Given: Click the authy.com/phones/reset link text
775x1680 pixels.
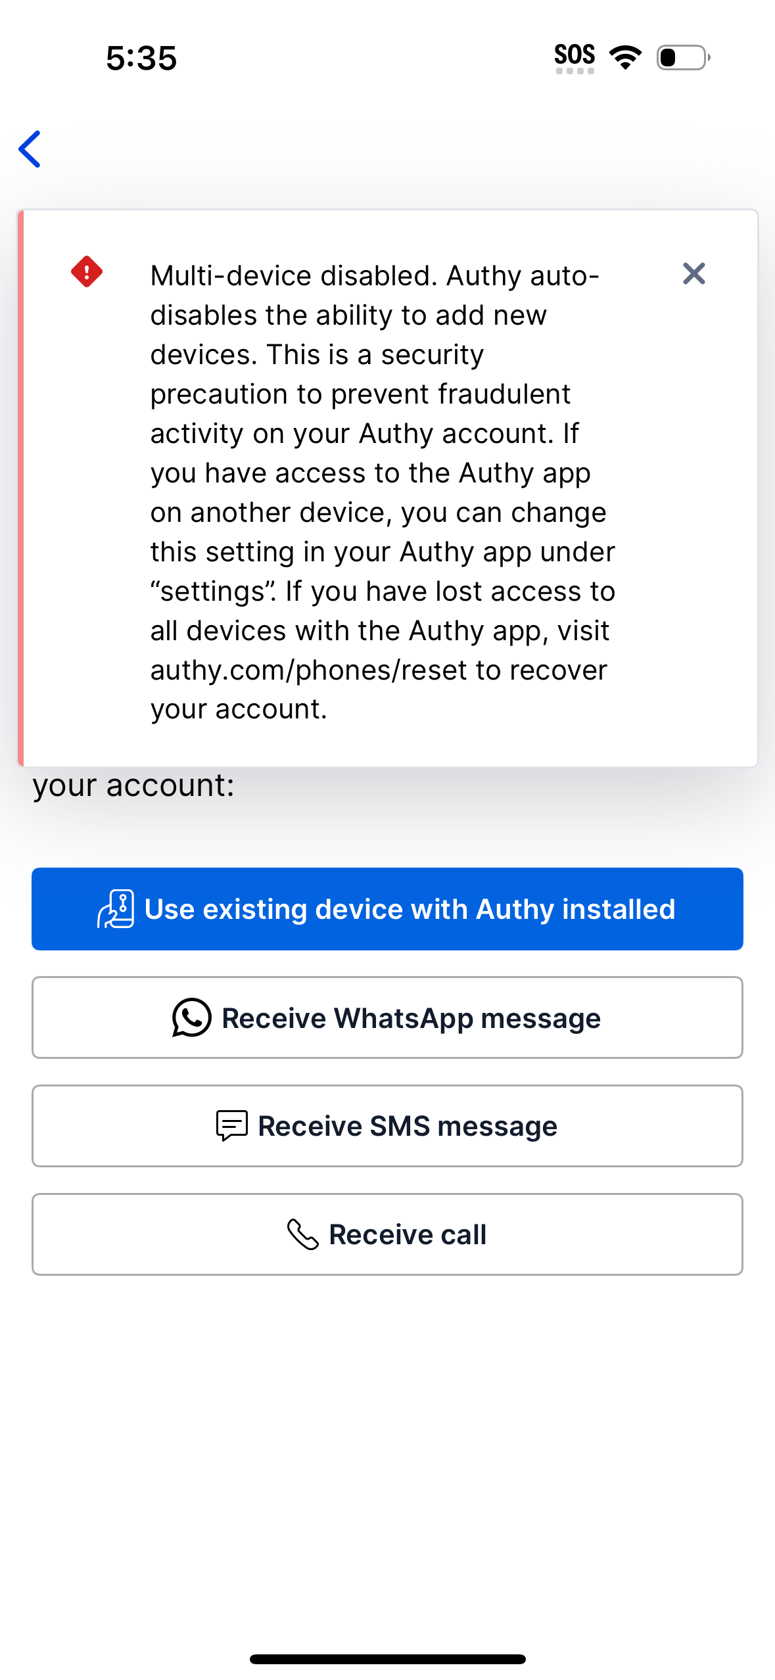Looking at the screenshot, I should pyautogui.click(x=283, y=670).
